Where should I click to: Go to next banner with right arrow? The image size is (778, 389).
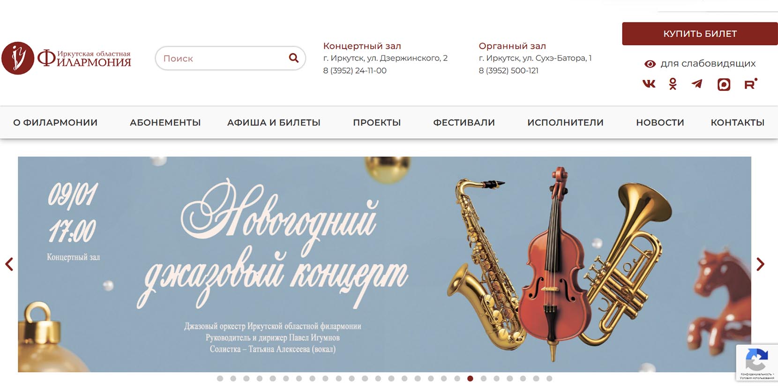[760, 264]
